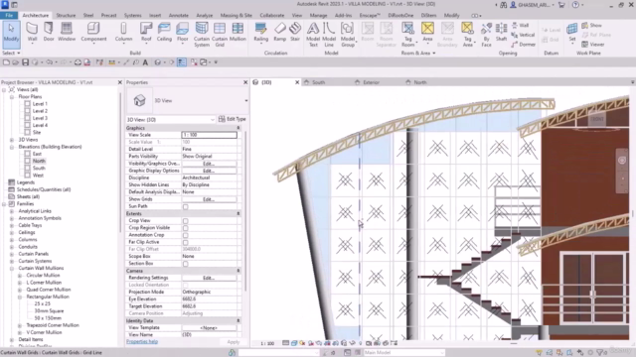Select the Ramp tool
Image resolution: width=636 pixels, height=357 pixels.
click(x=280, y=32)
